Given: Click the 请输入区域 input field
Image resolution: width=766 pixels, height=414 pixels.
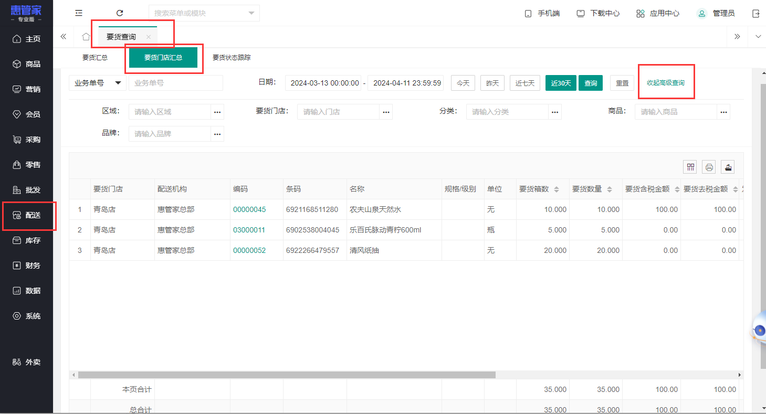Looking at the screenshot, I should [x=170, y=112].
